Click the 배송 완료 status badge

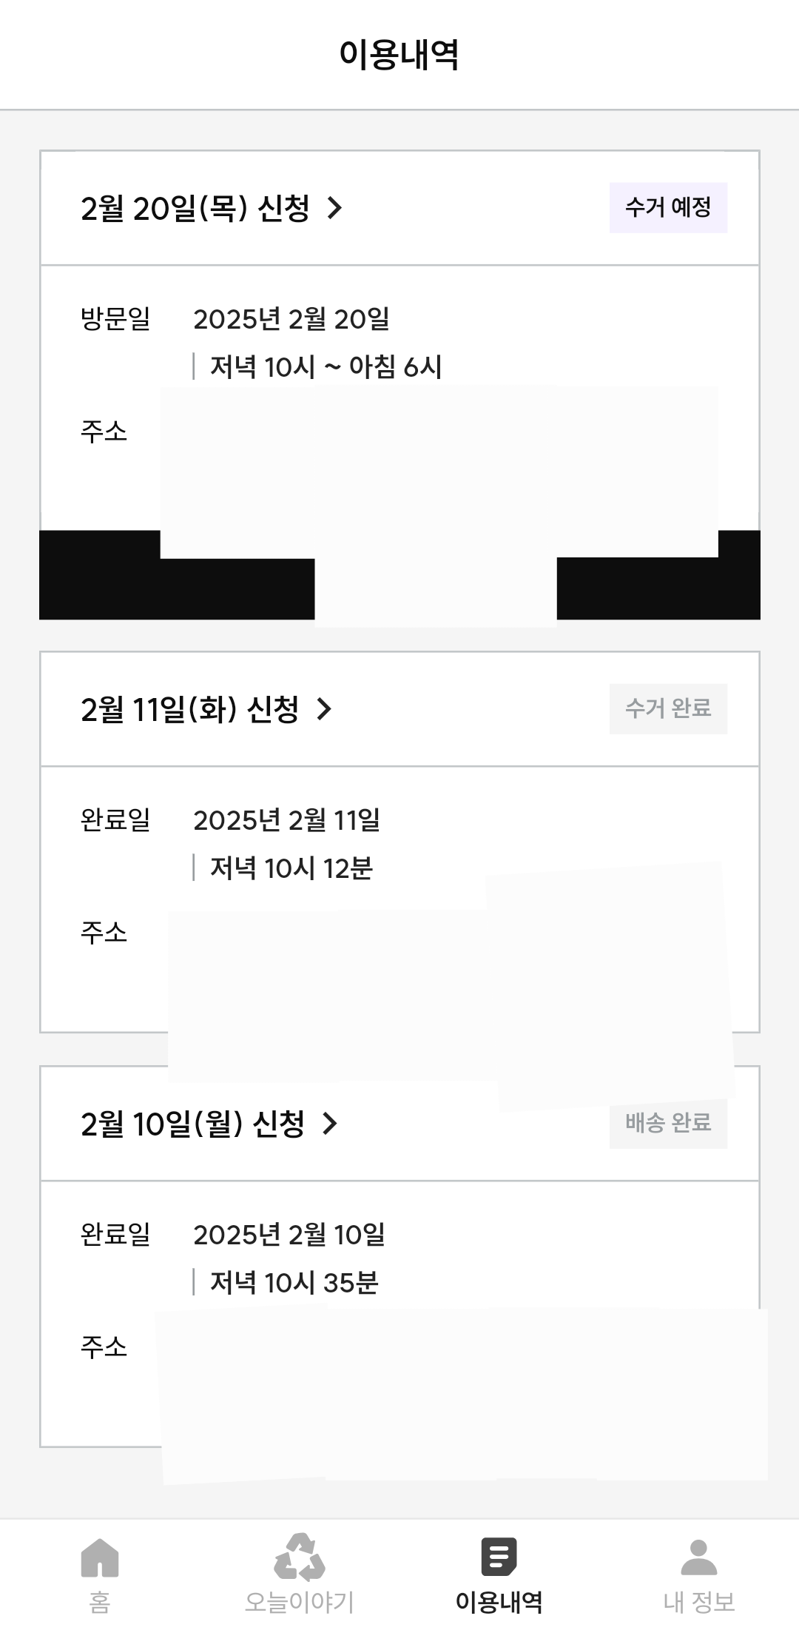click(x=668, y=1123)
